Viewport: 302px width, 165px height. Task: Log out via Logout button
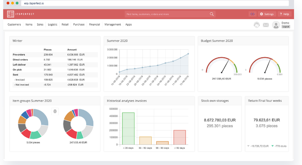click(286, 27)
